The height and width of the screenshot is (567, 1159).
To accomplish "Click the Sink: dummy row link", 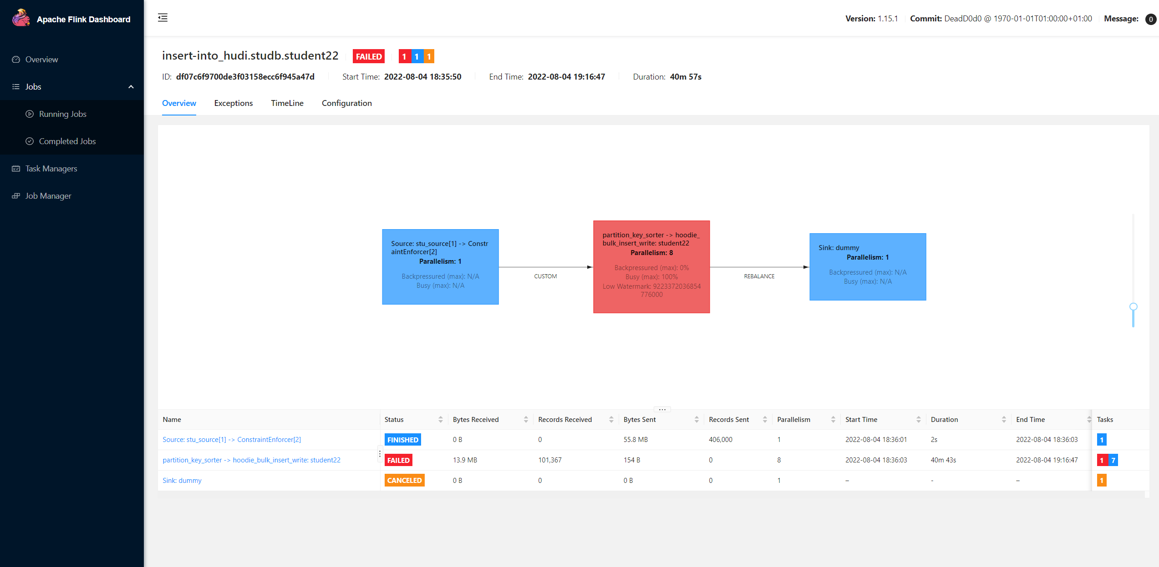I will pyautogui.click(x=182, y=481).
